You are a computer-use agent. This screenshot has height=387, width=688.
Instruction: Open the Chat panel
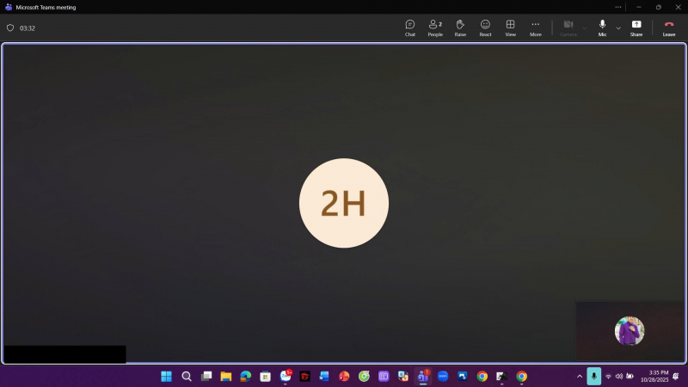click(410, 28)
